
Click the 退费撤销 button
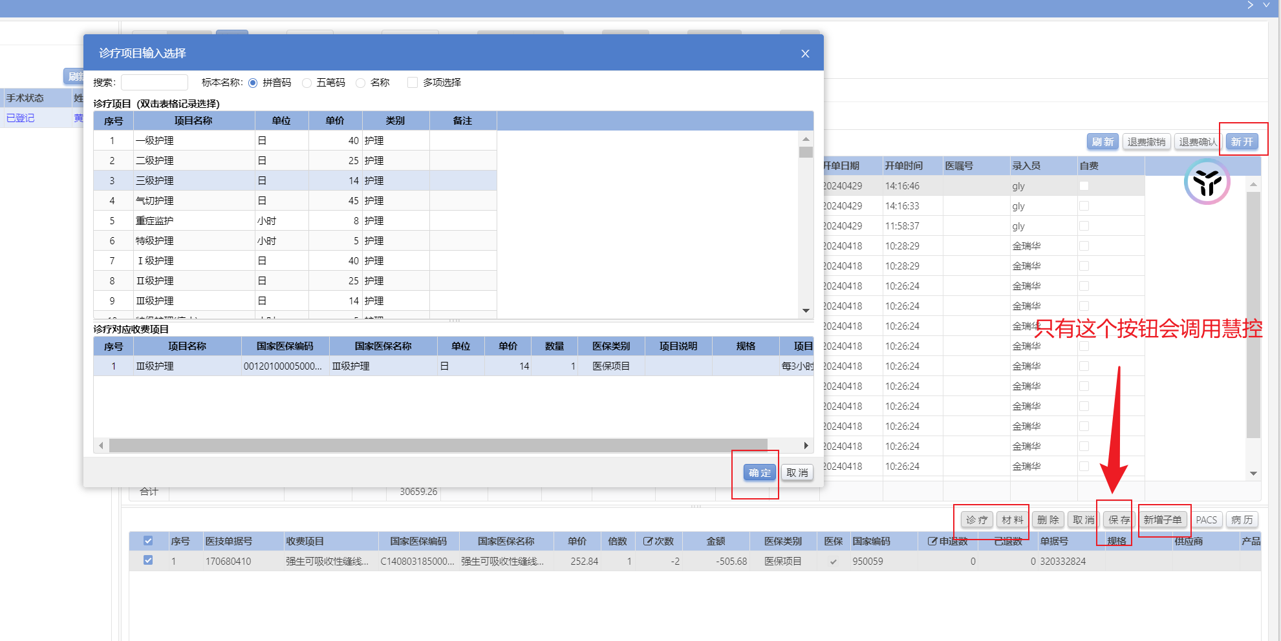[1146, 142]
